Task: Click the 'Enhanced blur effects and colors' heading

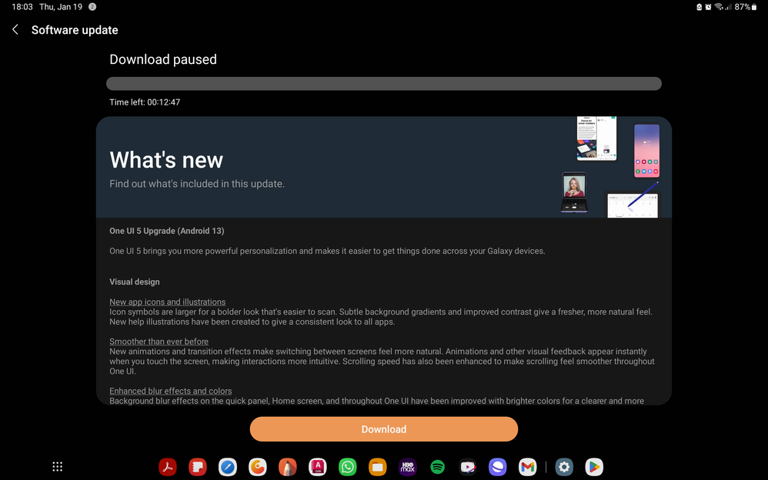Action: [x=170, y=391]
